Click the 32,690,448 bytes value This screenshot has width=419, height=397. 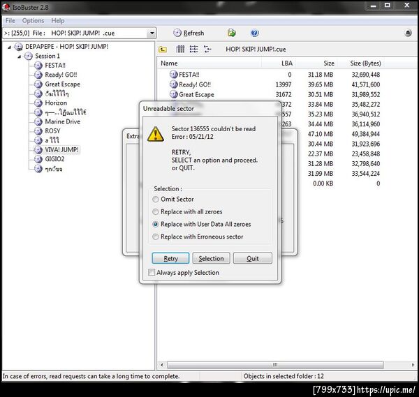point(365,75)
